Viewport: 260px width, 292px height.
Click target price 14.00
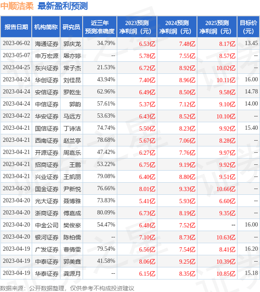click(251, 104)
